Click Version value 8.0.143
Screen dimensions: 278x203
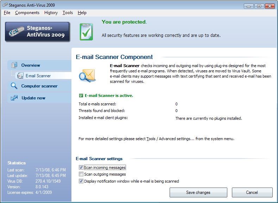42,187
